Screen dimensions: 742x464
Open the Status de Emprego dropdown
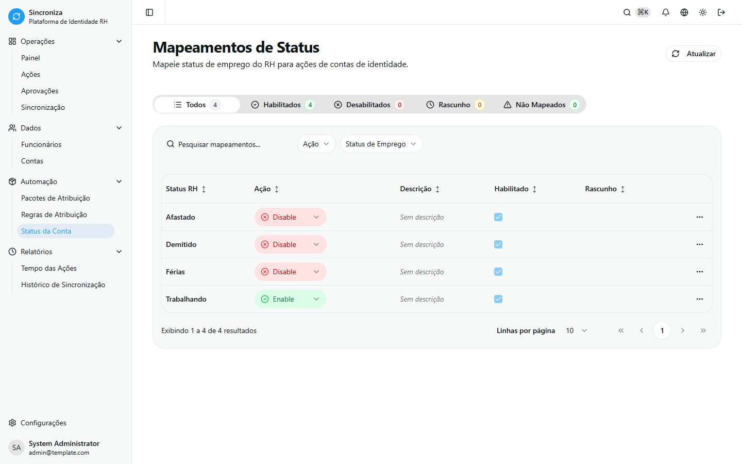(381, 144)
